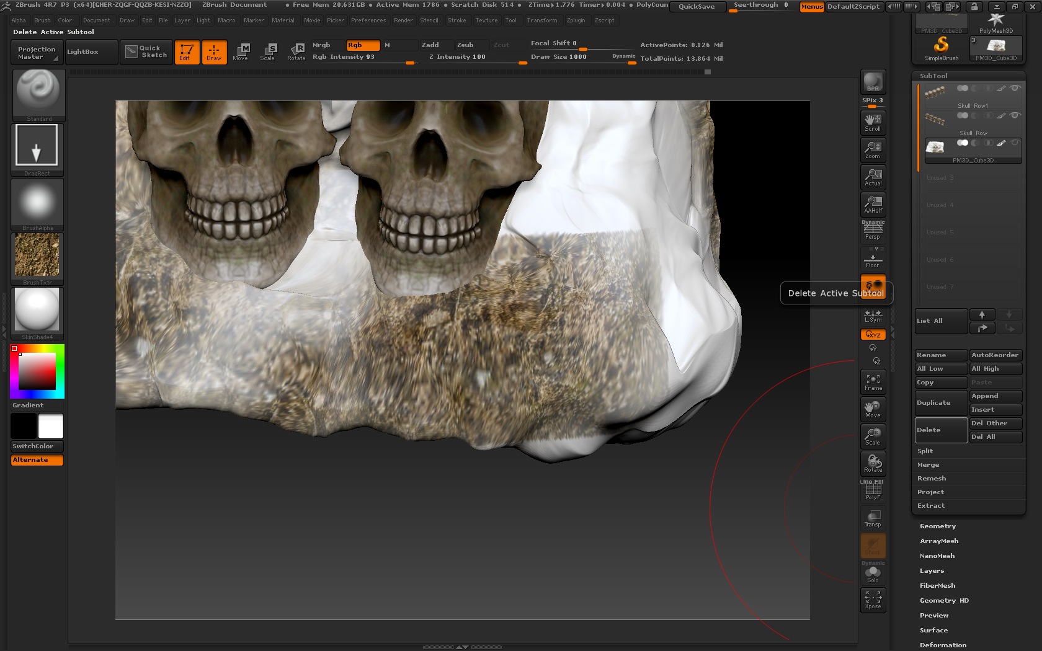Click the BPR render button

coord(873,82)
